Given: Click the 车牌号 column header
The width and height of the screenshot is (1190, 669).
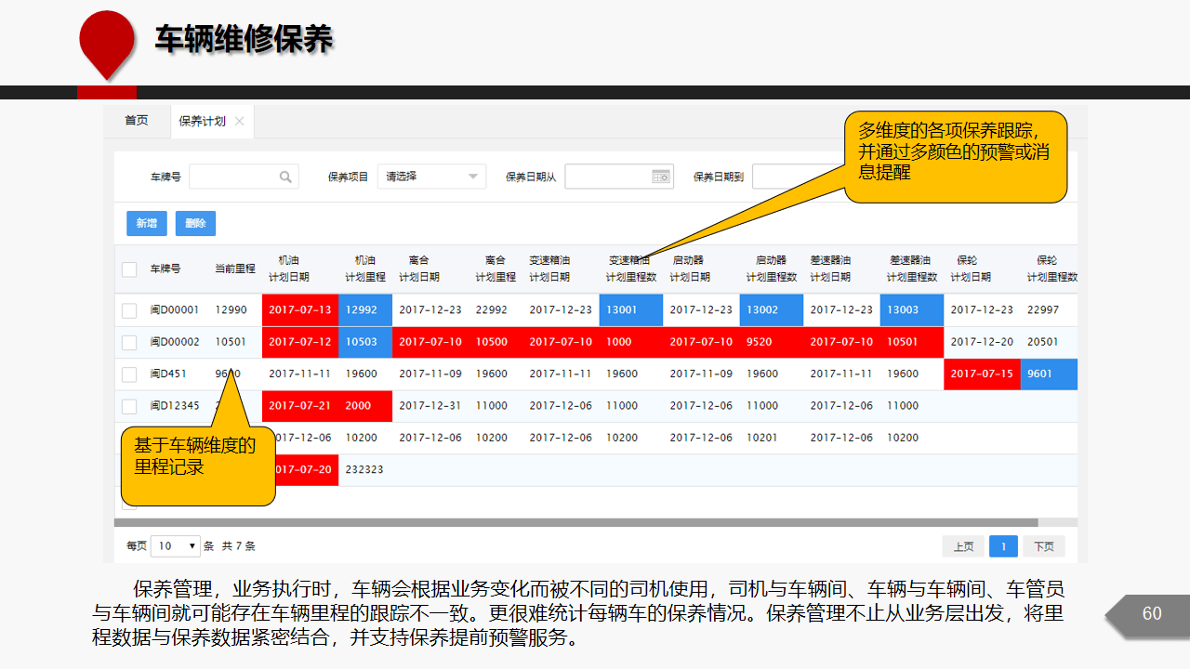Looking at the screenshot, I should click(165, 269).
